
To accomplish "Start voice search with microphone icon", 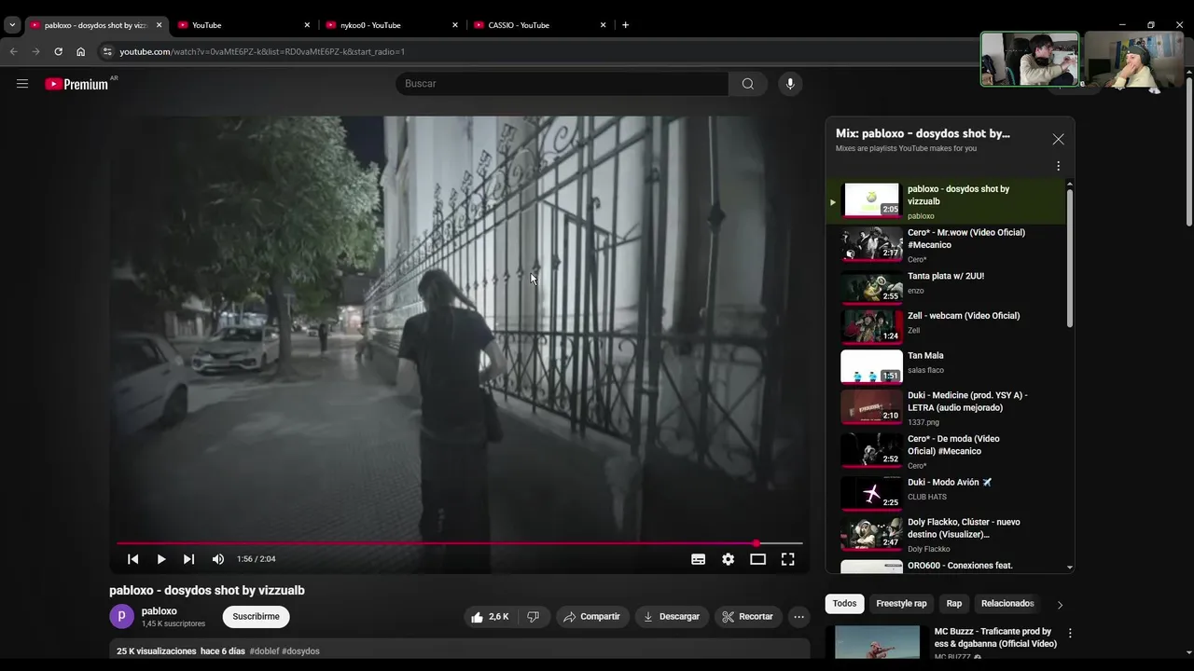I will click(790, 84).
